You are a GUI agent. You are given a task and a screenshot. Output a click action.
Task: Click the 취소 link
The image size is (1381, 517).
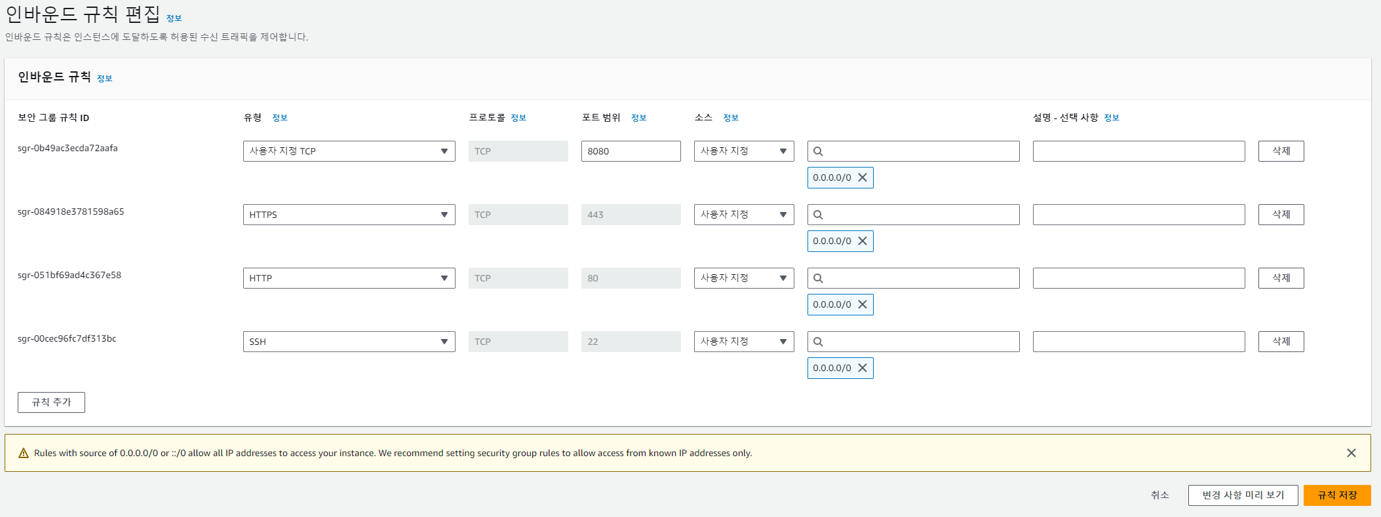point(1159,495)
